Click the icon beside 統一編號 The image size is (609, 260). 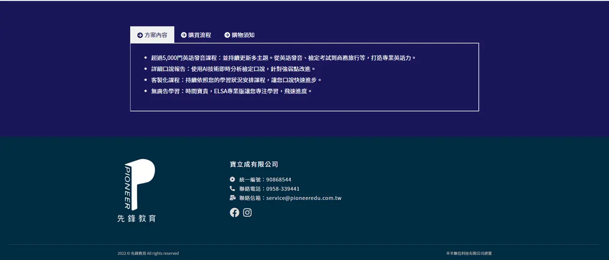point(232,179)
